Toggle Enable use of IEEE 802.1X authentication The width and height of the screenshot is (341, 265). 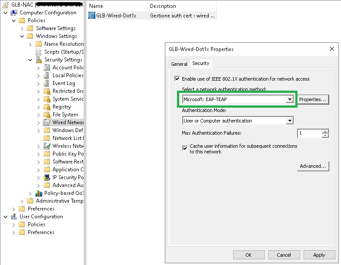pyautogui.click(x=177, y=78)
